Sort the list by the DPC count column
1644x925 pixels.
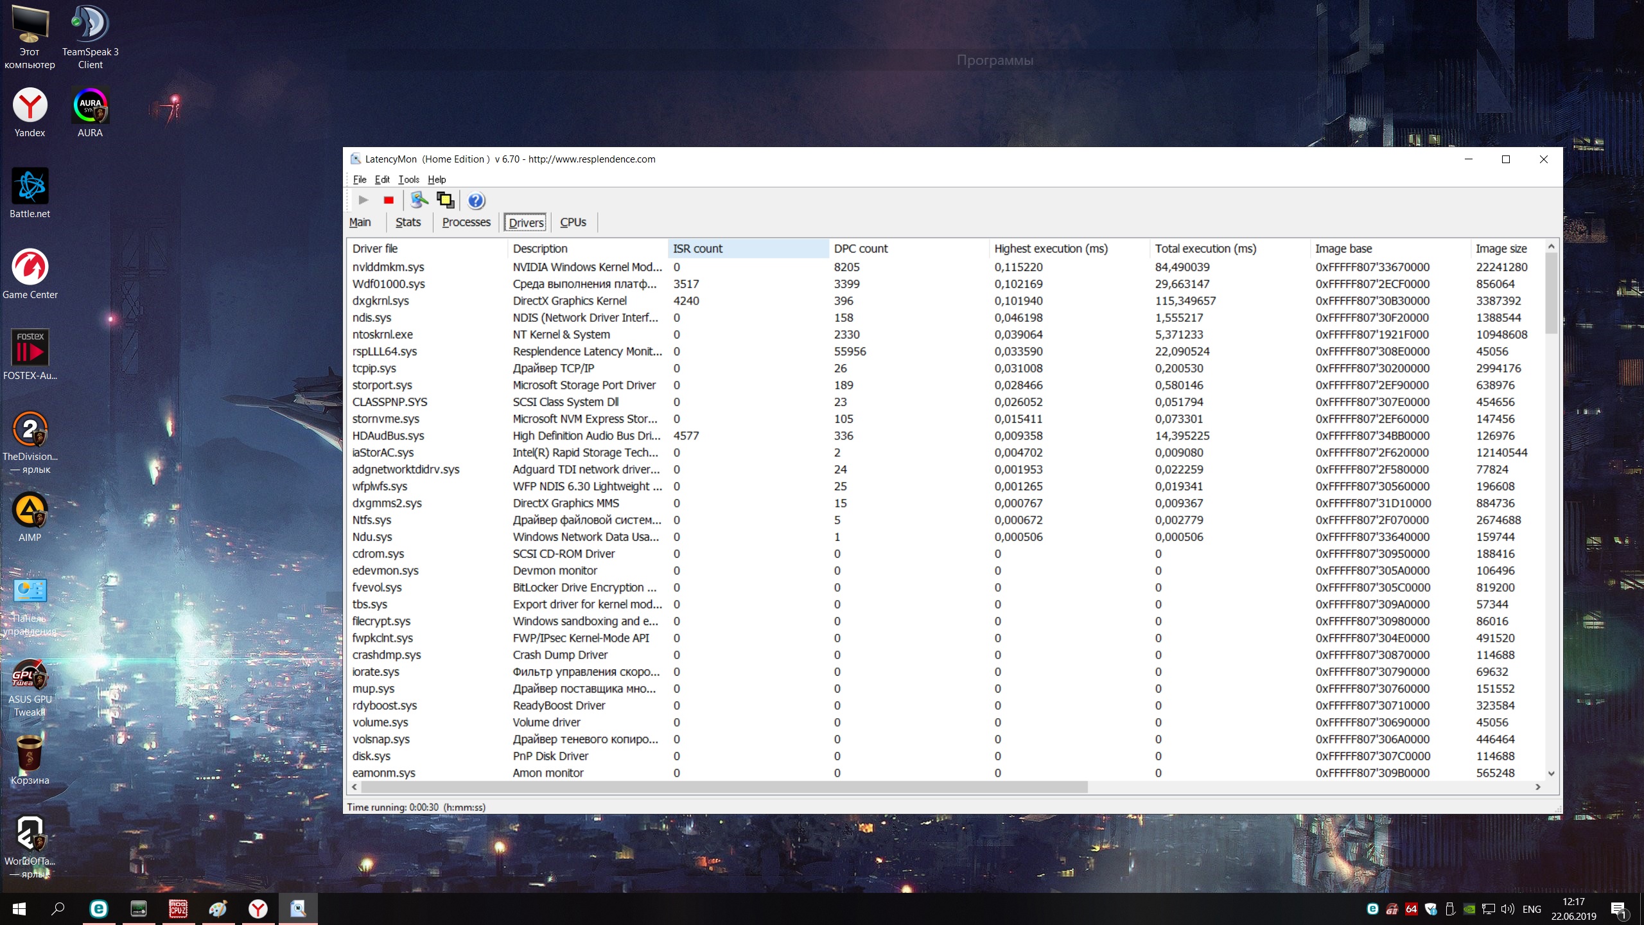(x=861, y=249)
